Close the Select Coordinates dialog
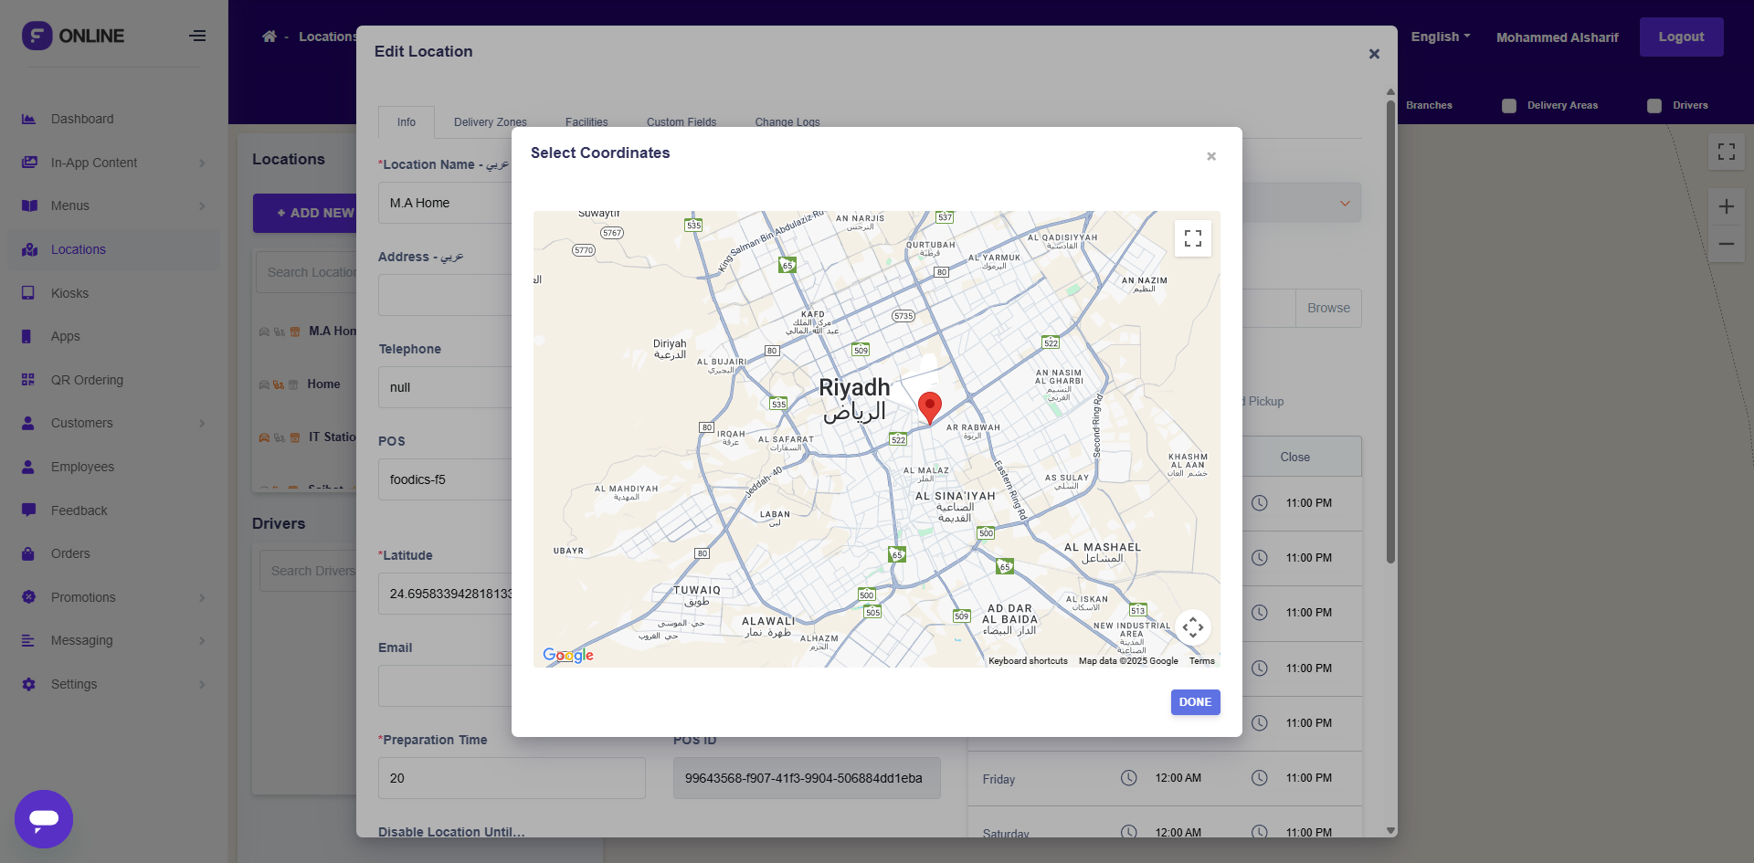The height and width of the screenshot is (863, 1754). (1210, 156)
